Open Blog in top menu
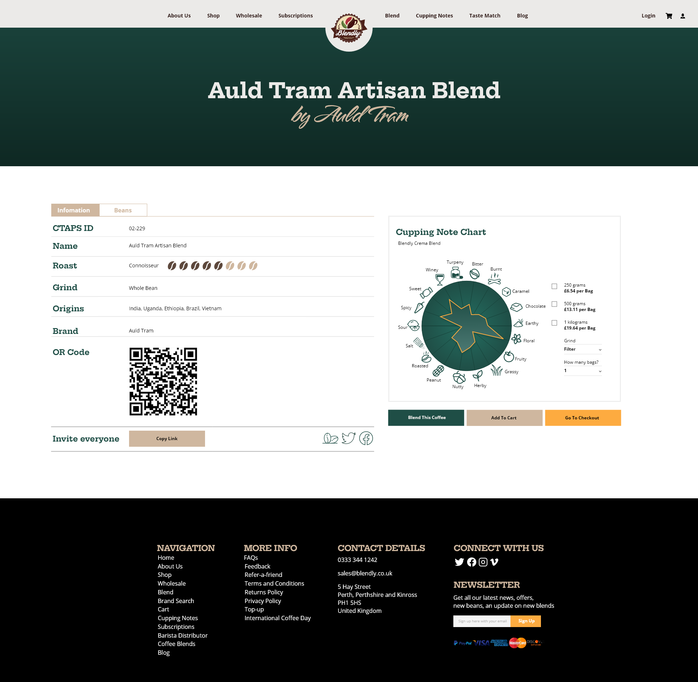Viewport: 698px width, 682px height. [x=522, y=16]
